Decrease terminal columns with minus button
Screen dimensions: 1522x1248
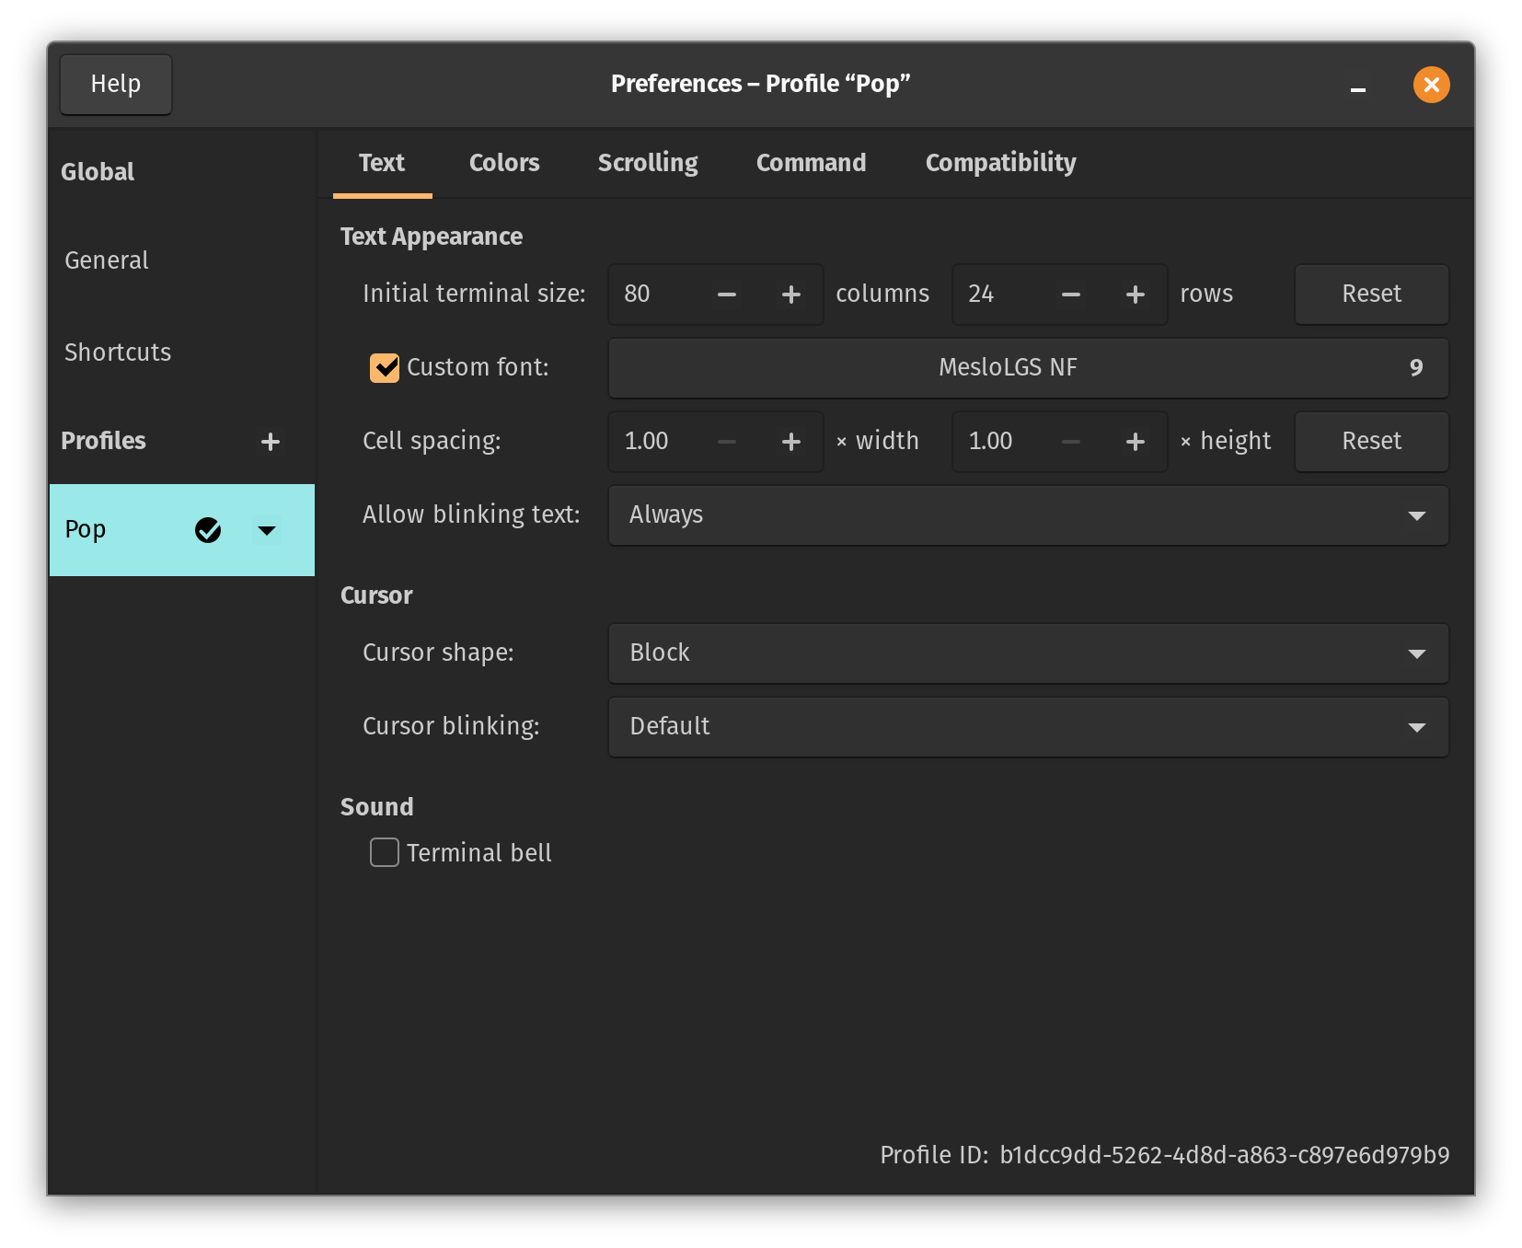click(x=726, y=295)
